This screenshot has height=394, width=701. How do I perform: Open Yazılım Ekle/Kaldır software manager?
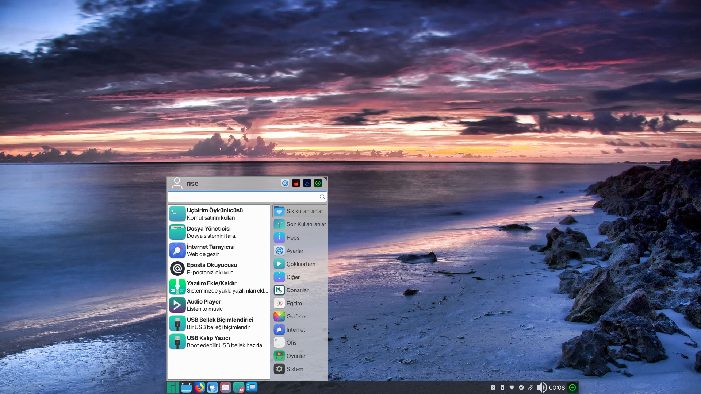click(219, 287)
